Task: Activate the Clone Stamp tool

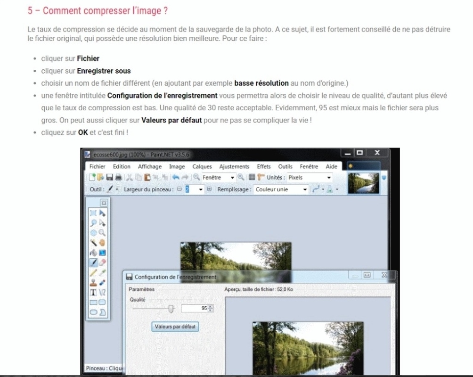Action: pyautogui.click(x=94, y=282)
